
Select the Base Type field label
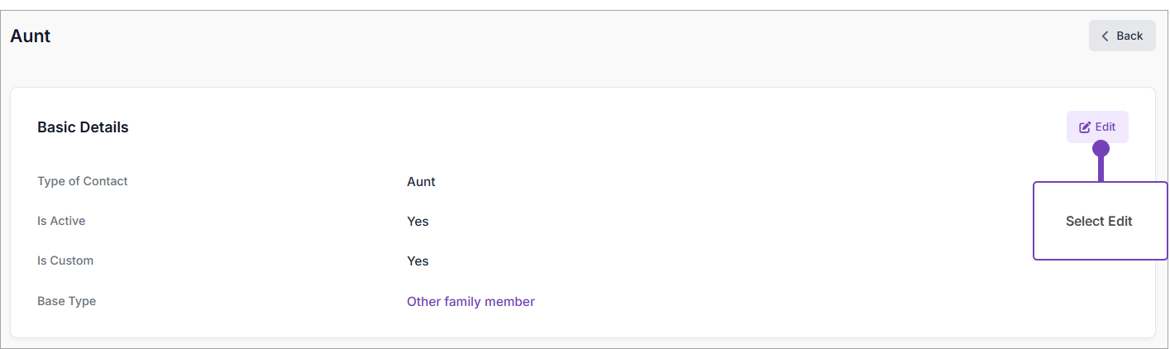[x=67, y=301]
